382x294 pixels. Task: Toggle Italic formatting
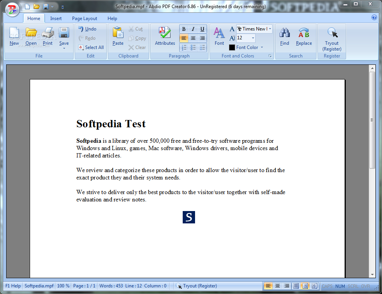point(193,29)
